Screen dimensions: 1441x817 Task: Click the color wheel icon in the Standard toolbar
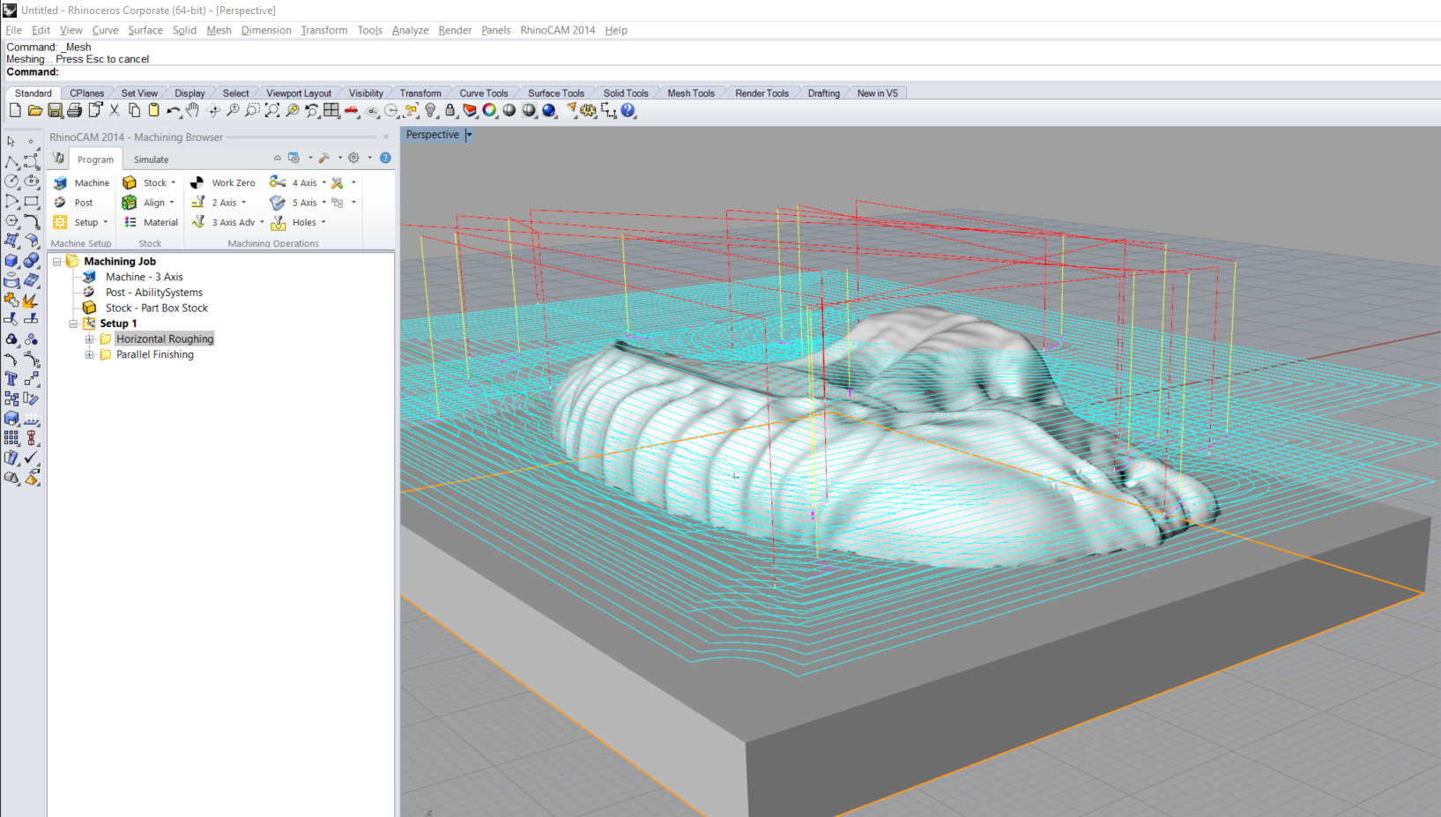tap(489, 110)
